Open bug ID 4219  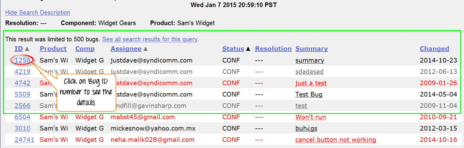tap(22, 72)
